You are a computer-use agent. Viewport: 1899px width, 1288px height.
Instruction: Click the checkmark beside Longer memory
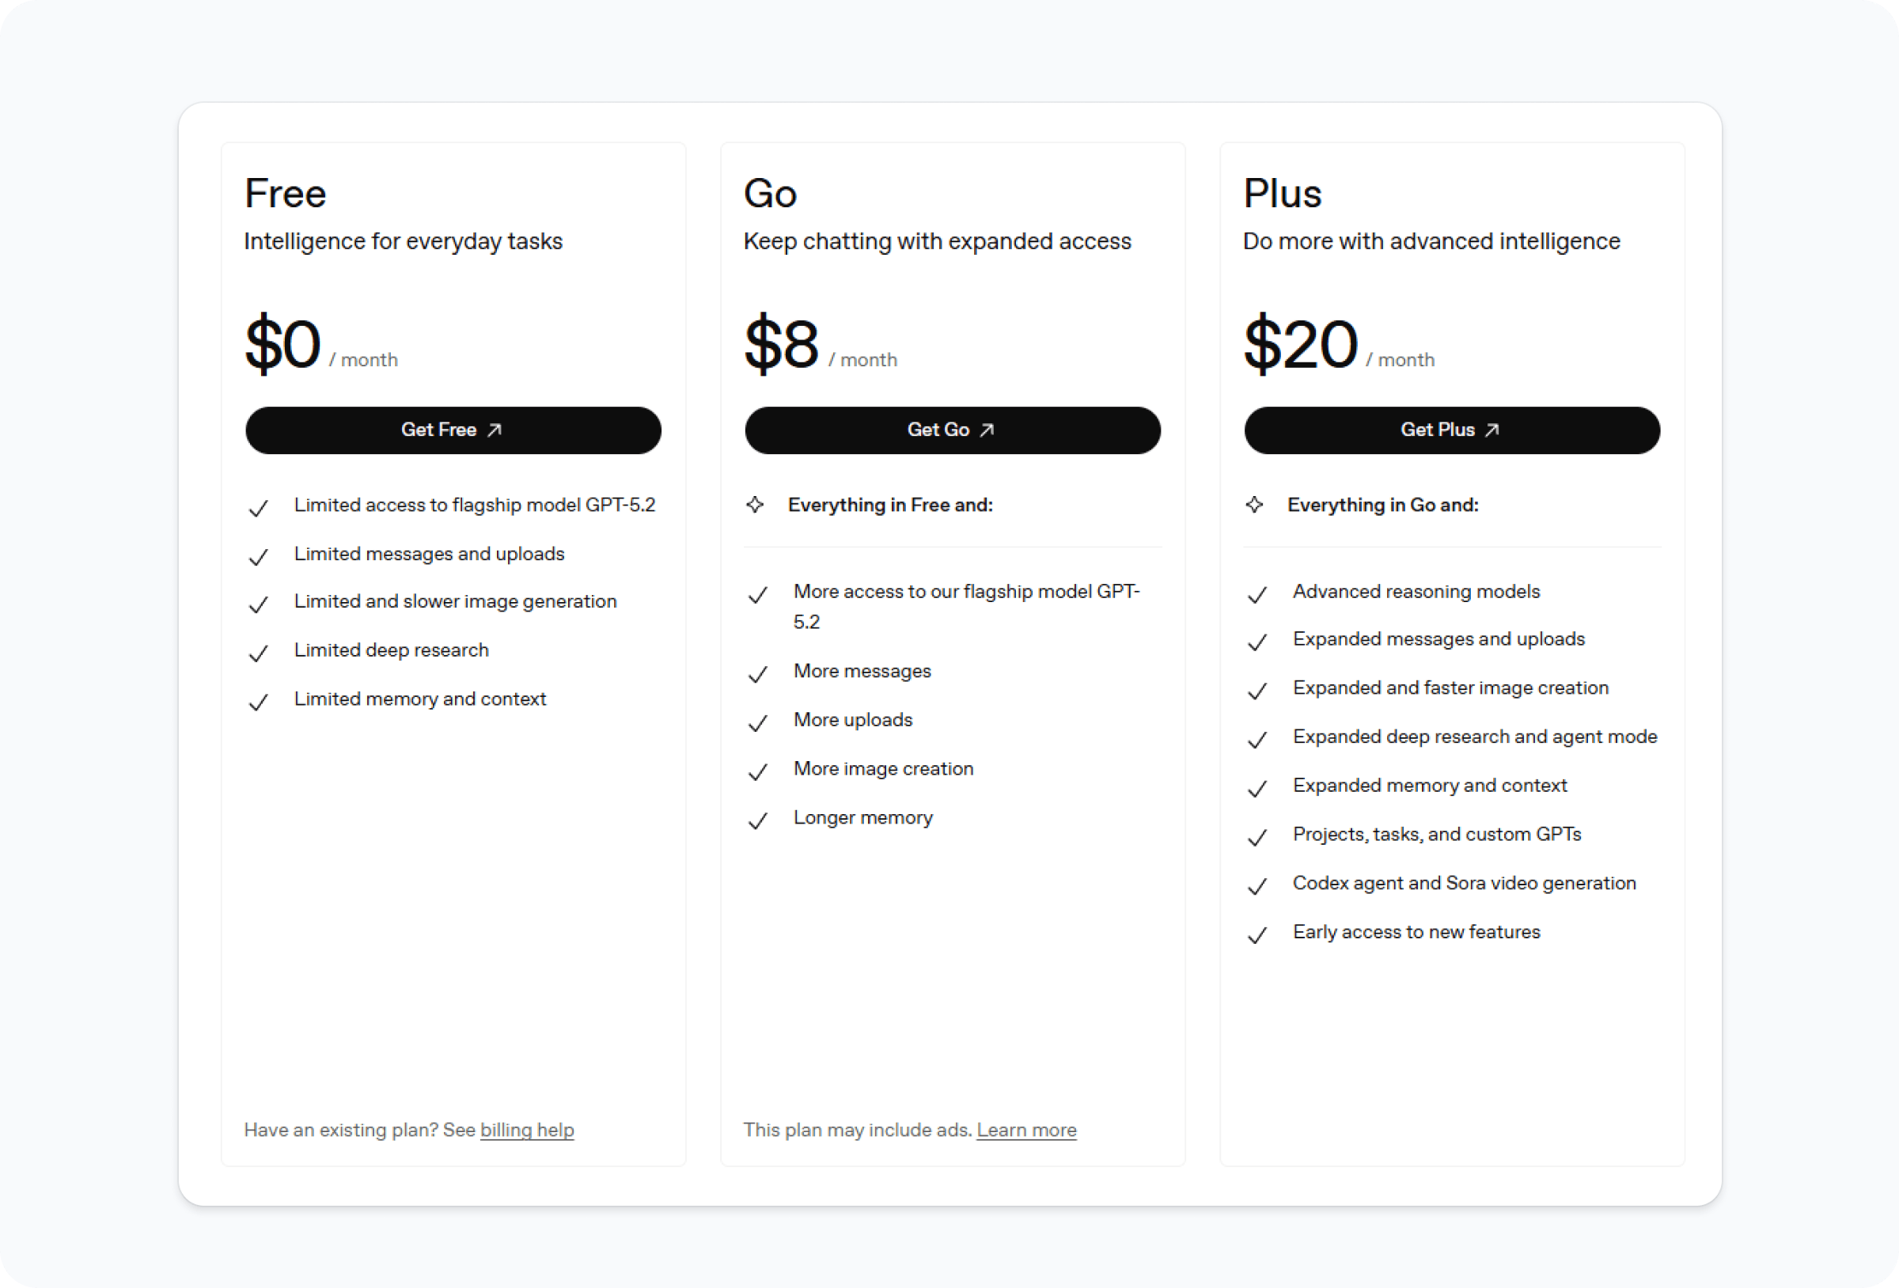pos(757,820)
